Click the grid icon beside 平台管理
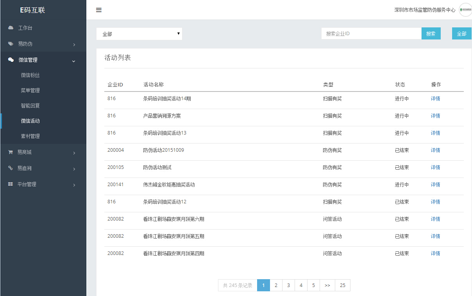Viewport: 472px width, 296px height. click(x=11, y=184)
